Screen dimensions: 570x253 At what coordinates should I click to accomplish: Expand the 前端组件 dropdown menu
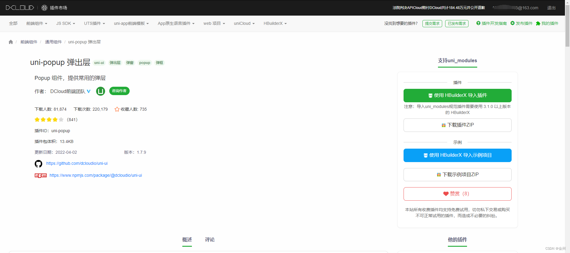pyautogui.click(x=37, y=23)
